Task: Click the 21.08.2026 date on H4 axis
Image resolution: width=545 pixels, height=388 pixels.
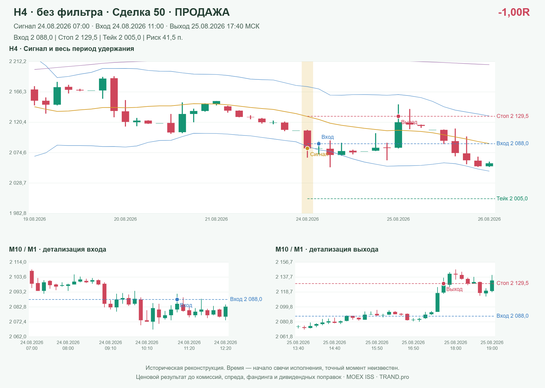Action: (216, 219)
